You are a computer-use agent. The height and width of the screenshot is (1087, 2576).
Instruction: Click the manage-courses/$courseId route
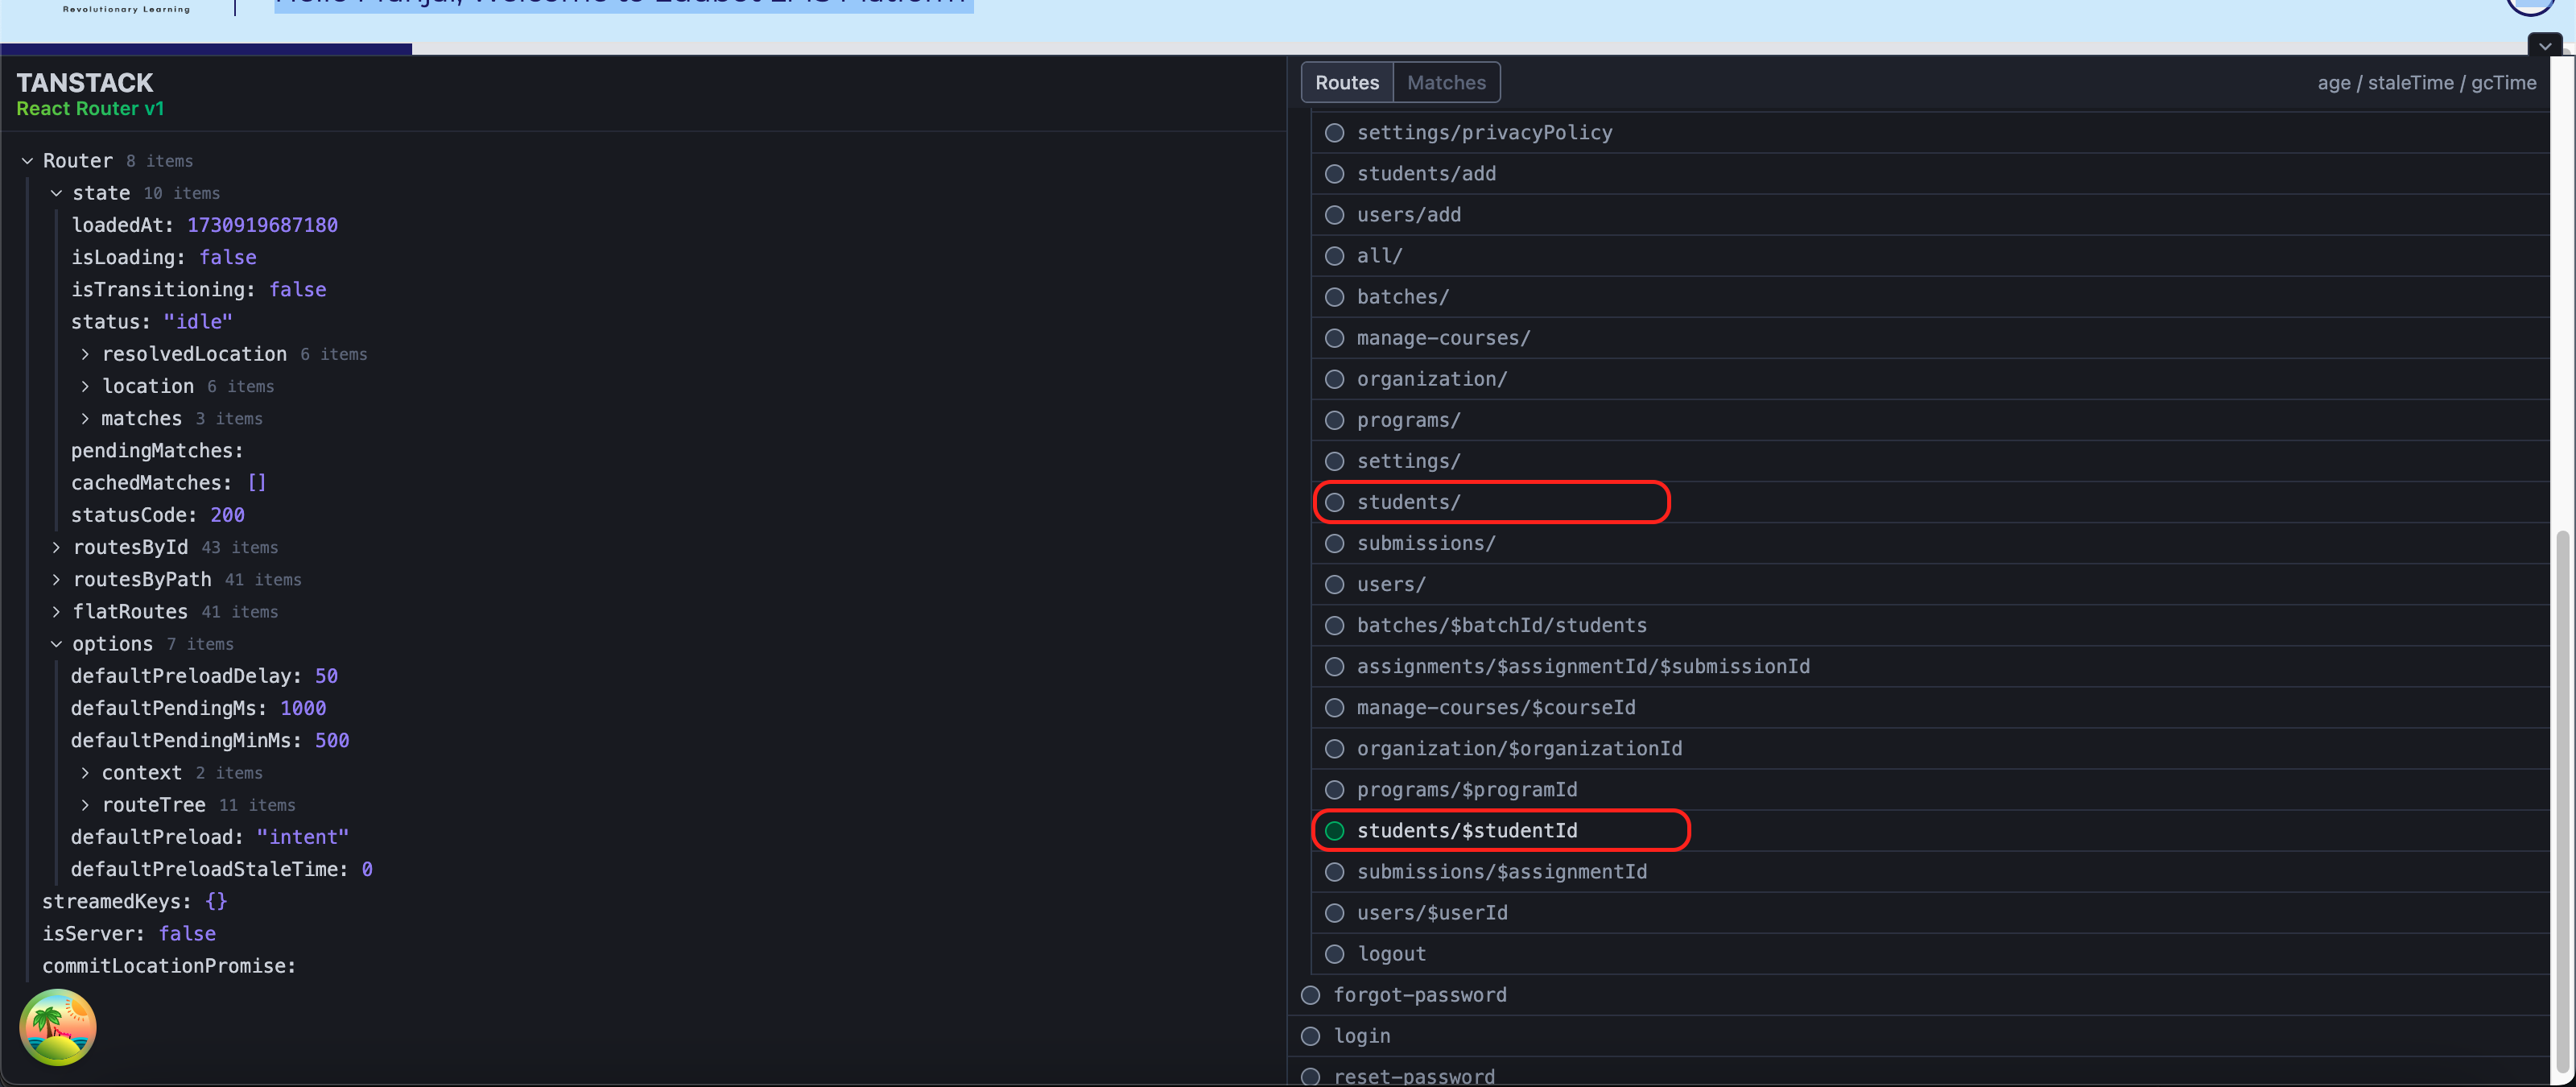1930,707
